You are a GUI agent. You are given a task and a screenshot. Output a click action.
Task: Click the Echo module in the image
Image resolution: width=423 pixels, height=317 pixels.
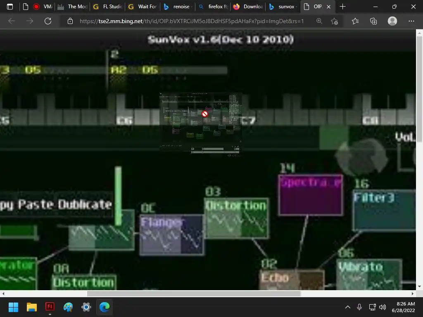click(292, 280)
